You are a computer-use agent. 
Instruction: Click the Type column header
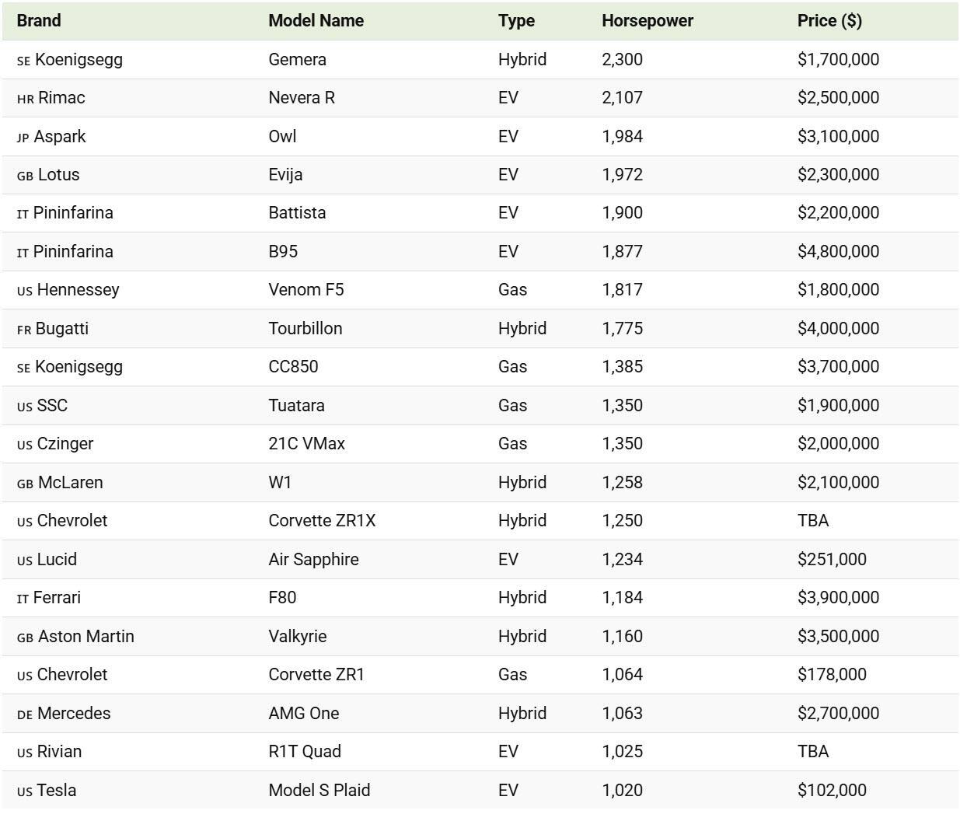point(516,21)
